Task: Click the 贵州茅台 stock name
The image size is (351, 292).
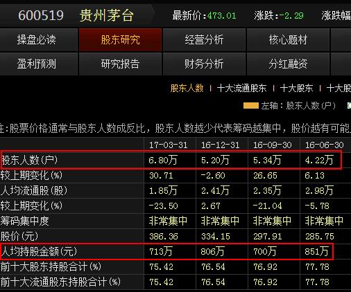Action: tap(106, 16)
